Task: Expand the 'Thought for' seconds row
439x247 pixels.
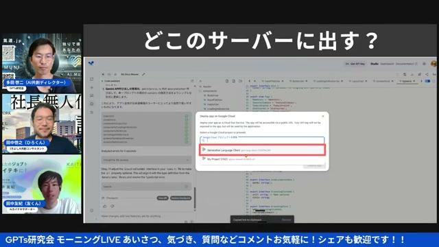Action: [146, 160]
